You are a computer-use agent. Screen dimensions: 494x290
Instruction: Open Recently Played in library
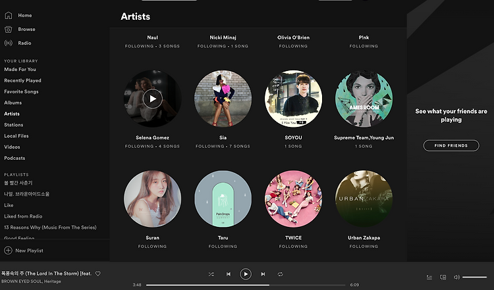(22, 80)
